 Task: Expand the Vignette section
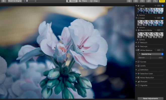point(136,85)
